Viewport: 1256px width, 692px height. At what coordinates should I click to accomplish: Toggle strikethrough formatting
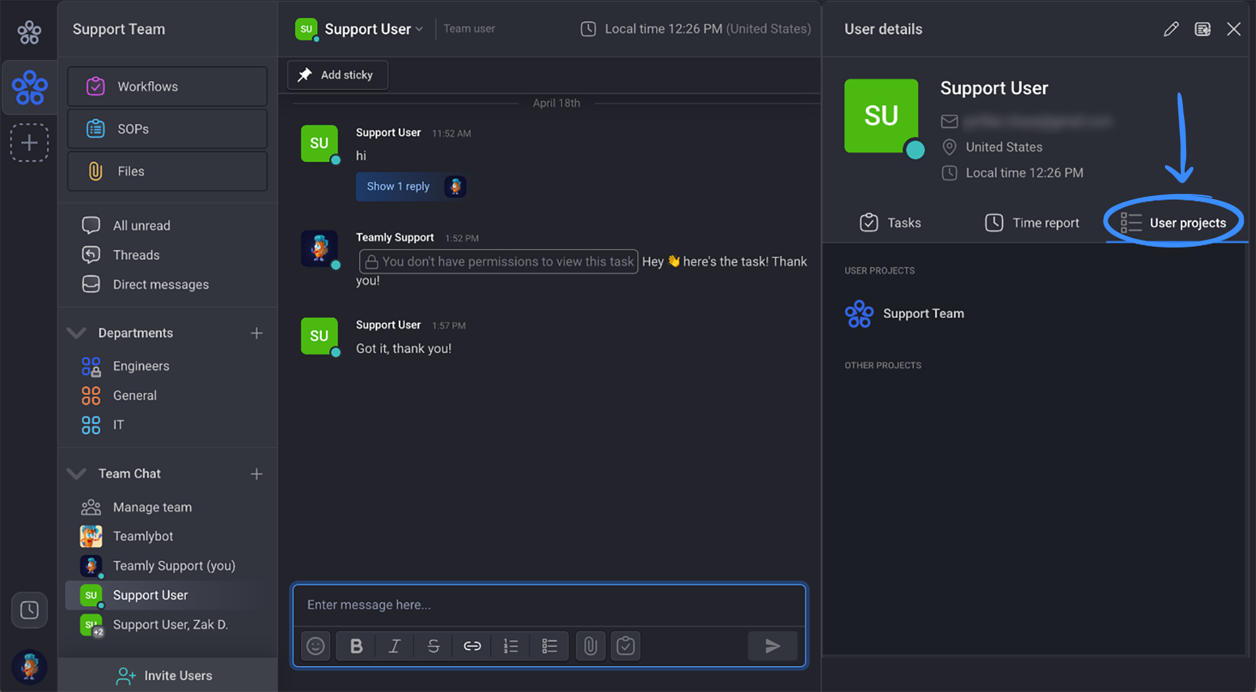pos(433,646)
